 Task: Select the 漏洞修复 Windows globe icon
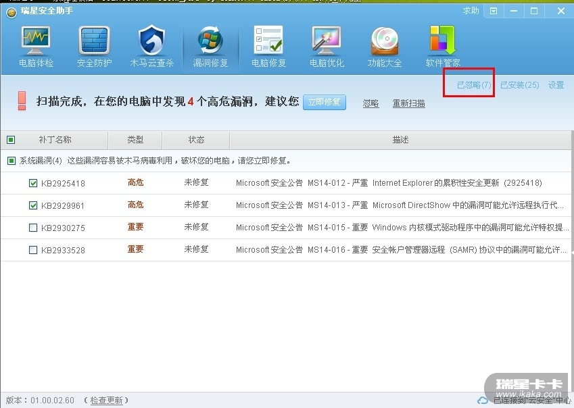coord(210,41)
